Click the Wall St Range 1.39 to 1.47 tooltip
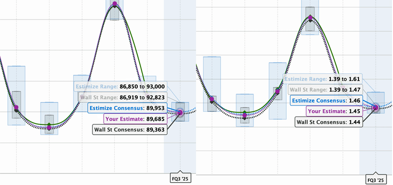393x185 pixels. 325,89
